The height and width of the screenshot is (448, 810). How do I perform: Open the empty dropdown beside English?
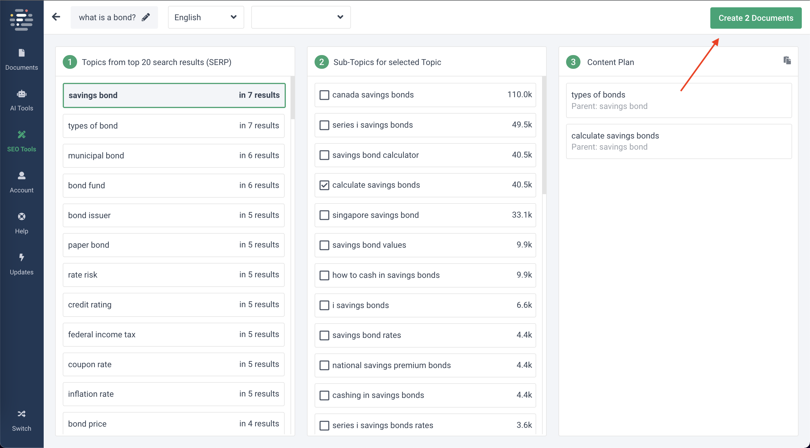tap(301, 17)
